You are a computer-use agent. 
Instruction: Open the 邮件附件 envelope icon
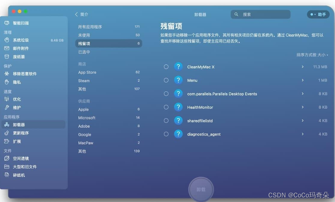(7, 48)
